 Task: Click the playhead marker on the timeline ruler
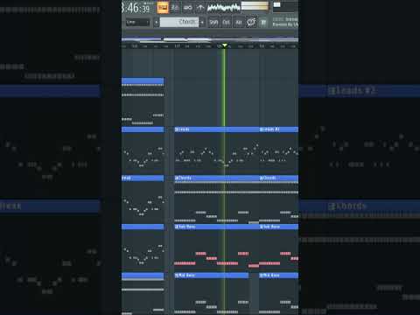225,45
